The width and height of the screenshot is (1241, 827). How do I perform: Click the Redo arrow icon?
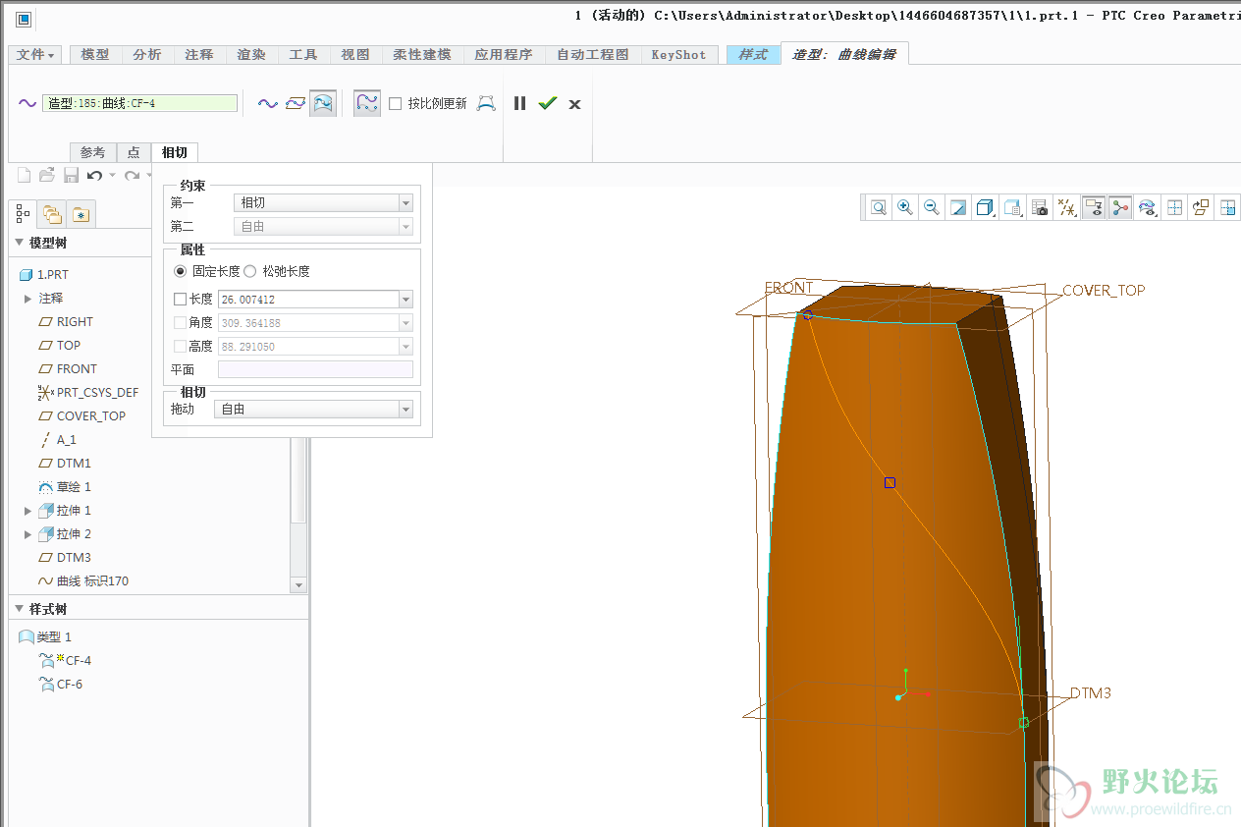[x=132, y=175]
